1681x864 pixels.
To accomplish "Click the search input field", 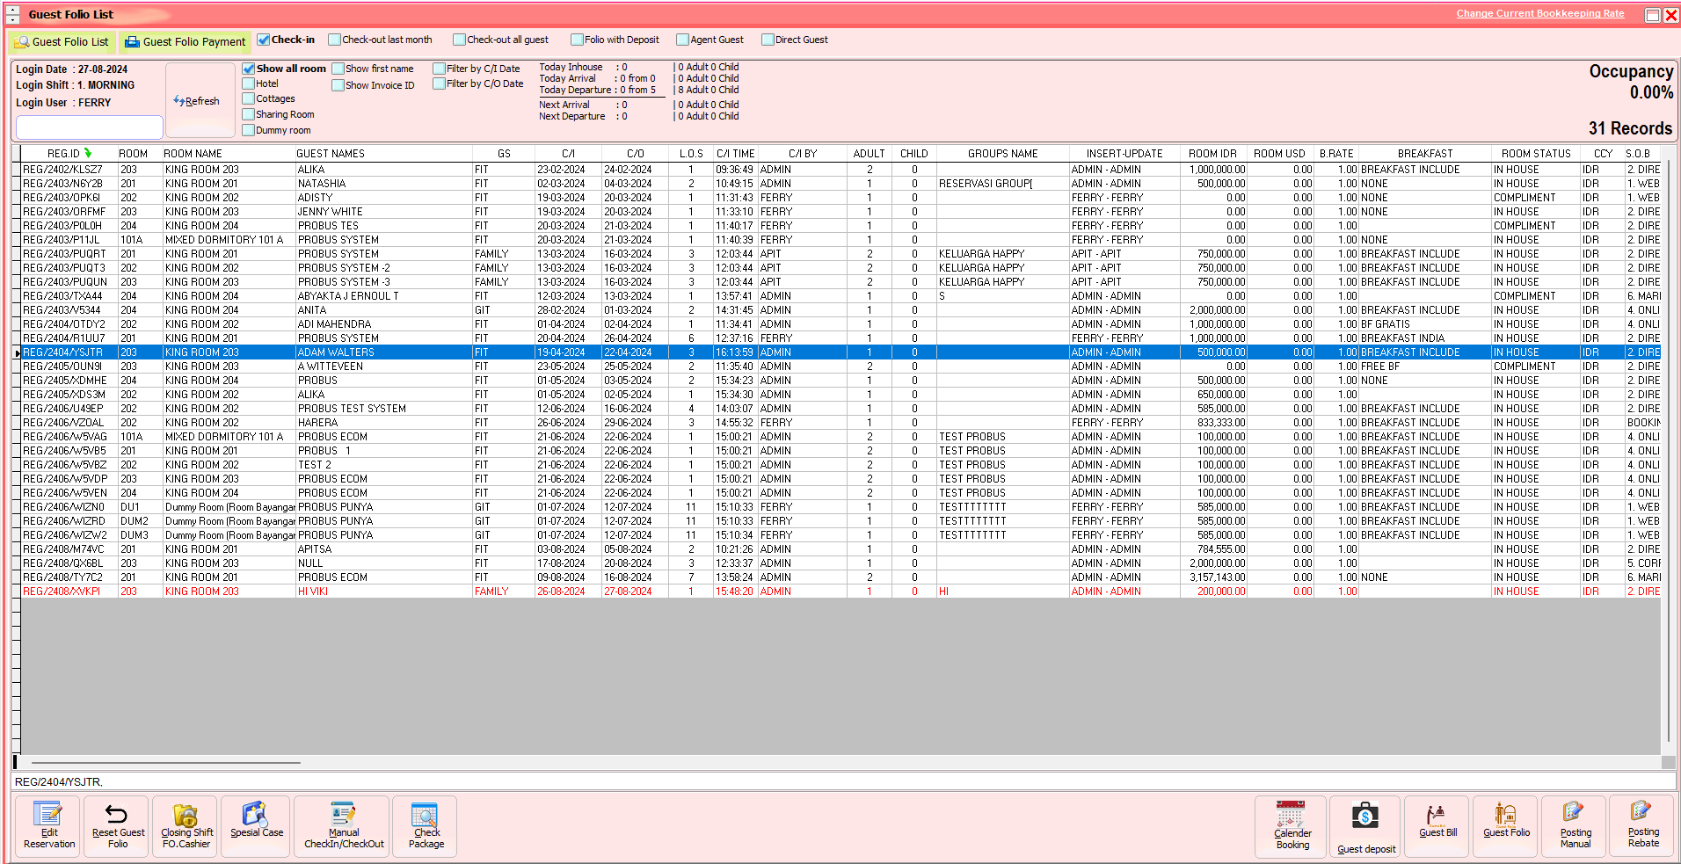I will coord(89,127).
